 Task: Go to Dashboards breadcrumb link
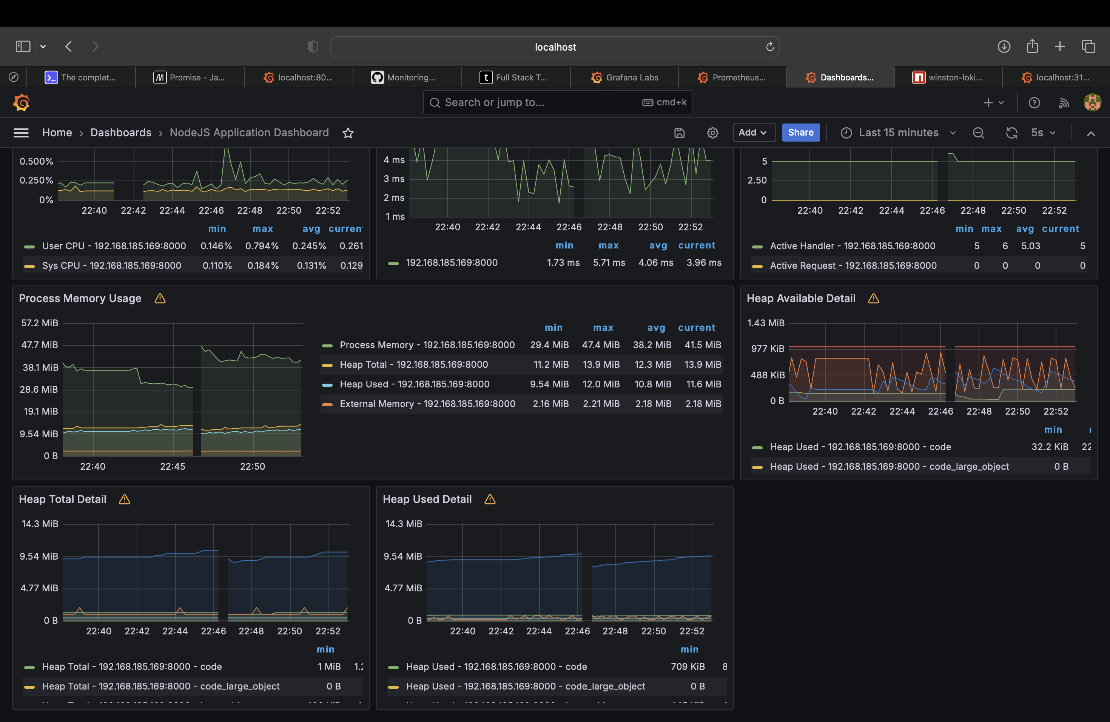click(121, 133)
